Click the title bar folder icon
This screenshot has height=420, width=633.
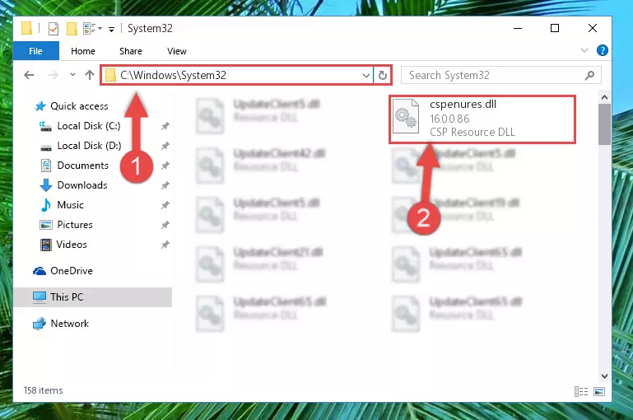pyautogui.click(x=26, y=28)
